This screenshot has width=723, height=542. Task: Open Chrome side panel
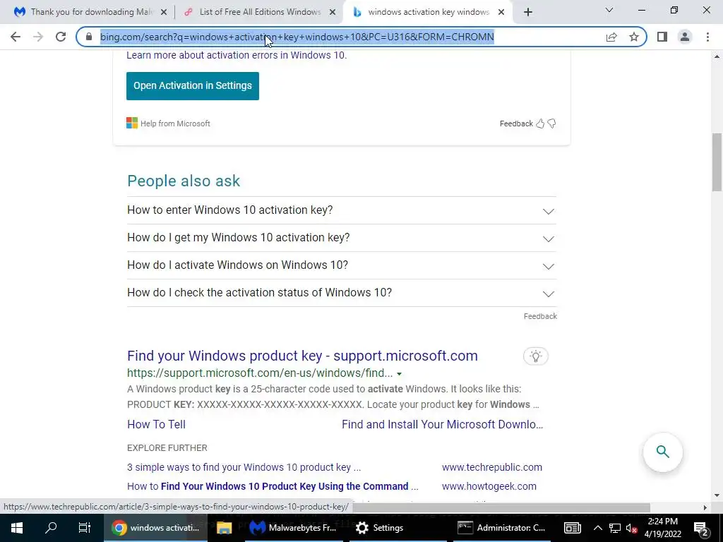pos(662,37)
